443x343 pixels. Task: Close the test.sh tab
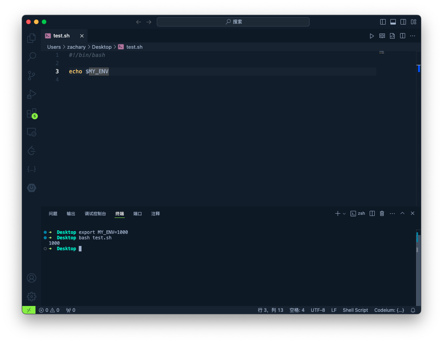[x=82, y=36]
